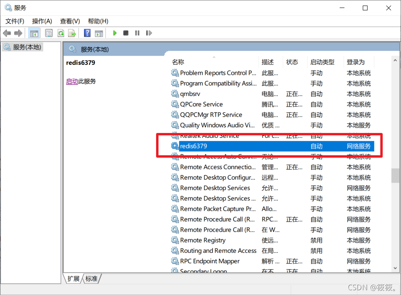Select Program Compatibility Assi... row

pos(272,83)
